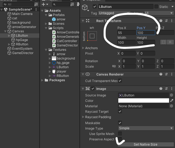The image size is (175, 148).
Task: Click the Project search-by-type icon
Action: tap(78, 4)
